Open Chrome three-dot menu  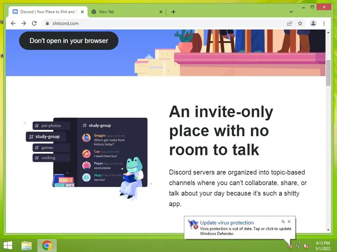(324, 23)
